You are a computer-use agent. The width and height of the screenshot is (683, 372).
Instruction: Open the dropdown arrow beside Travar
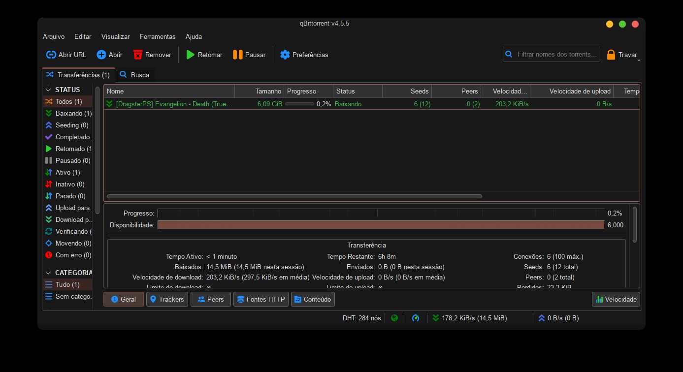(639, 60)
